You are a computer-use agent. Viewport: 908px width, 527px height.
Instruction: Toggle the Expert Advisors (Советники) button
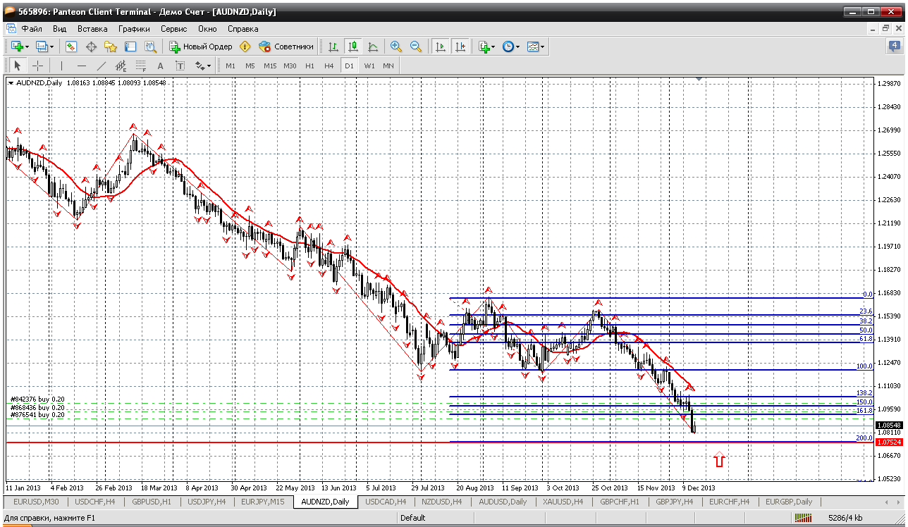click(286, 46)
